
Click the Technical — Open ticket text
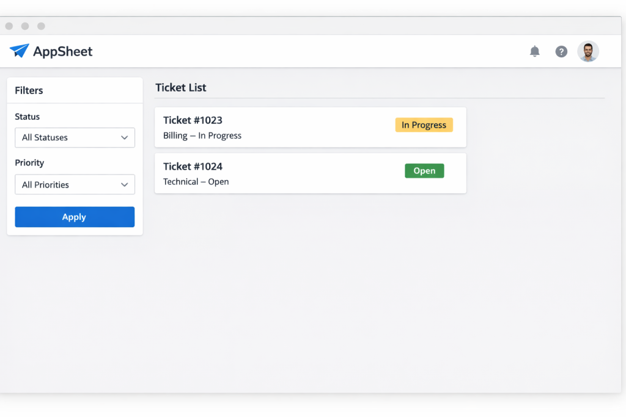click(195, 181)
